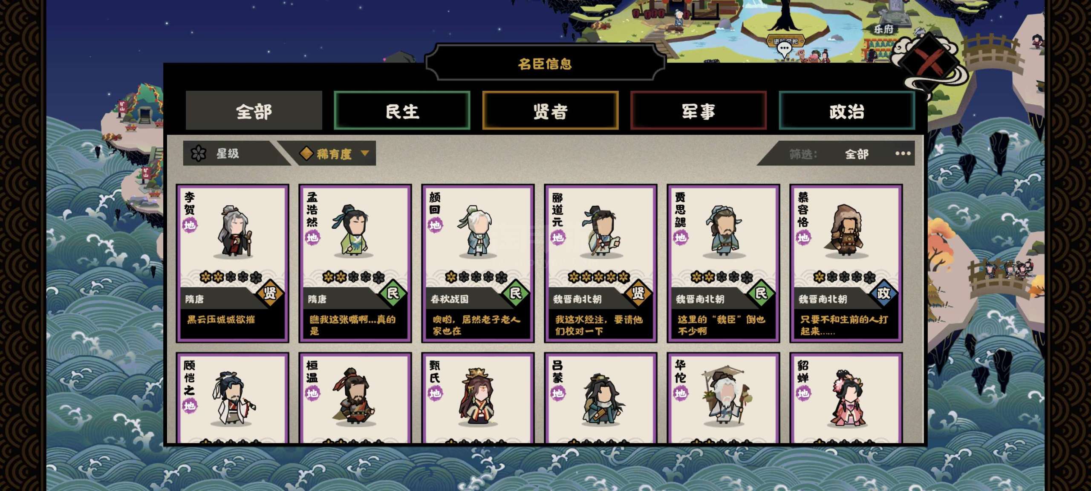Click the flower star-level icon beside 星级

[x=198, y=153]
